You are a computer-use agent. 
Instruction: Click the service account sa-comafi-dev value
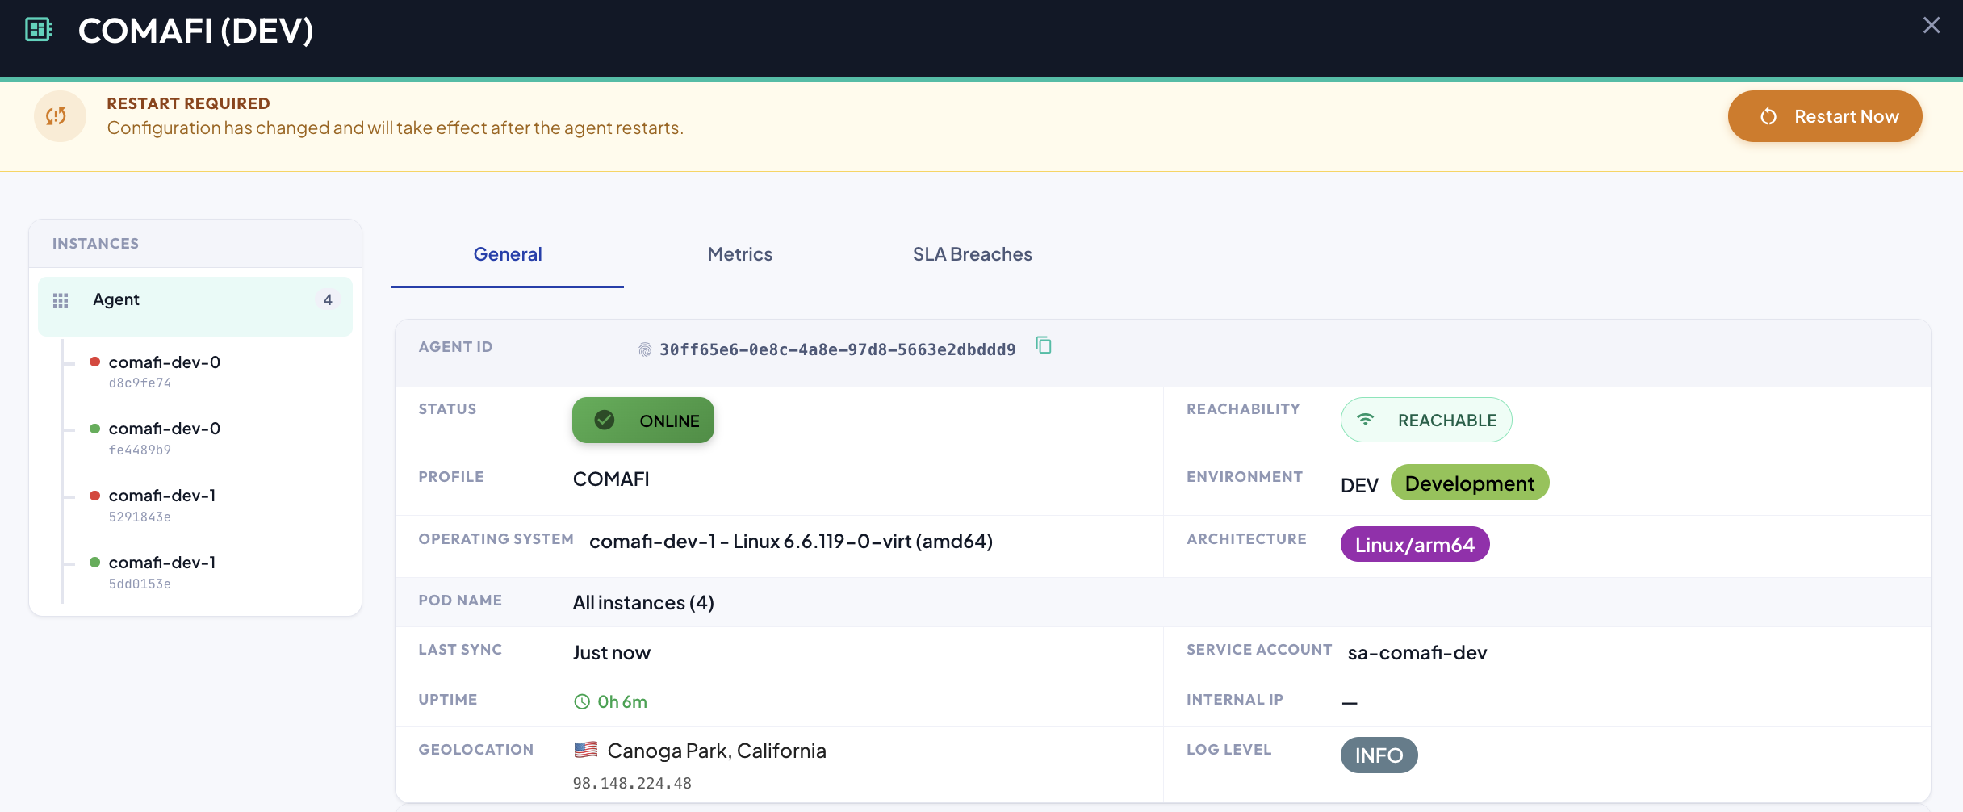(1417, 652)
